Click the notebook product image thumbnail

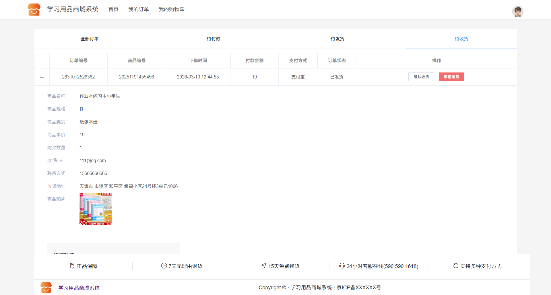(96, 209)
